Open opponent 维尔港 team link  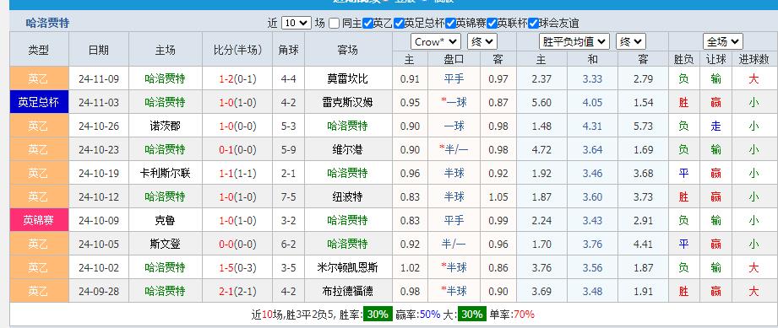tap(348, 149)
